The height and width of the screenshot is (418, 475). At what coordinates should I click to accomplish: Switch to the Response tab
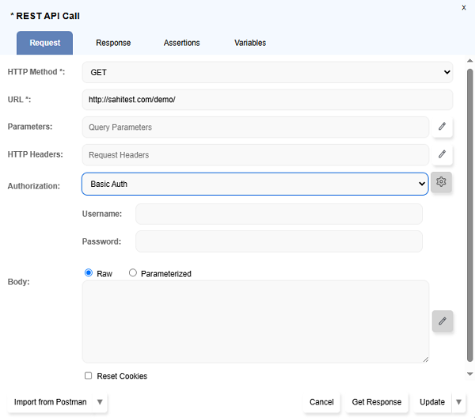(113, 43)
